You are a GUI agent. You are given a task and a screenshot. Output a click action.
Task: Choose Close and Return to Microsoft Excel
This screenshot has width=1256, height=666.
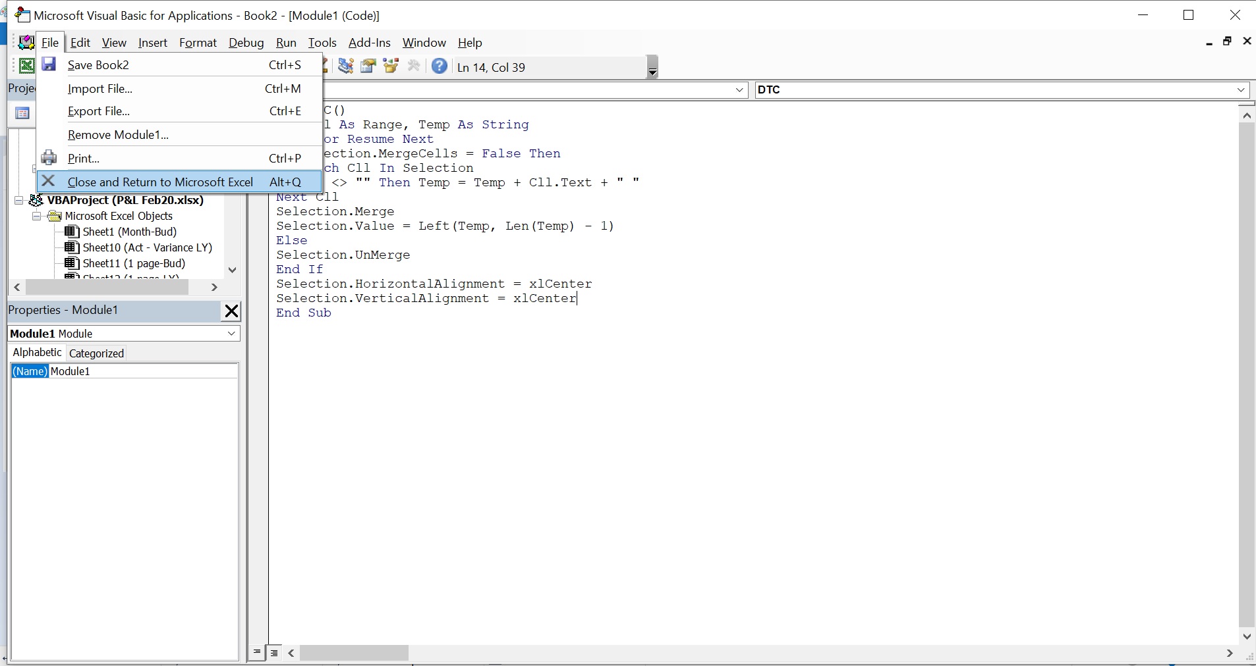click(x=179, y=182)
